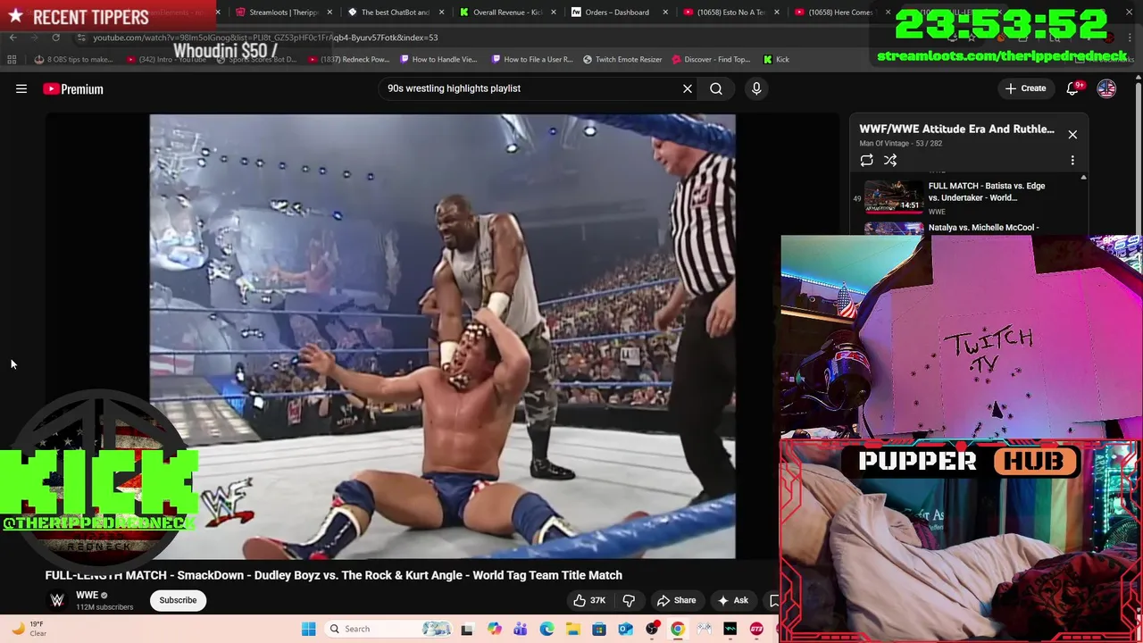Open OBS Studio taskbar icon
Screen dimensions: 1143x643
(x=652, y=629)
